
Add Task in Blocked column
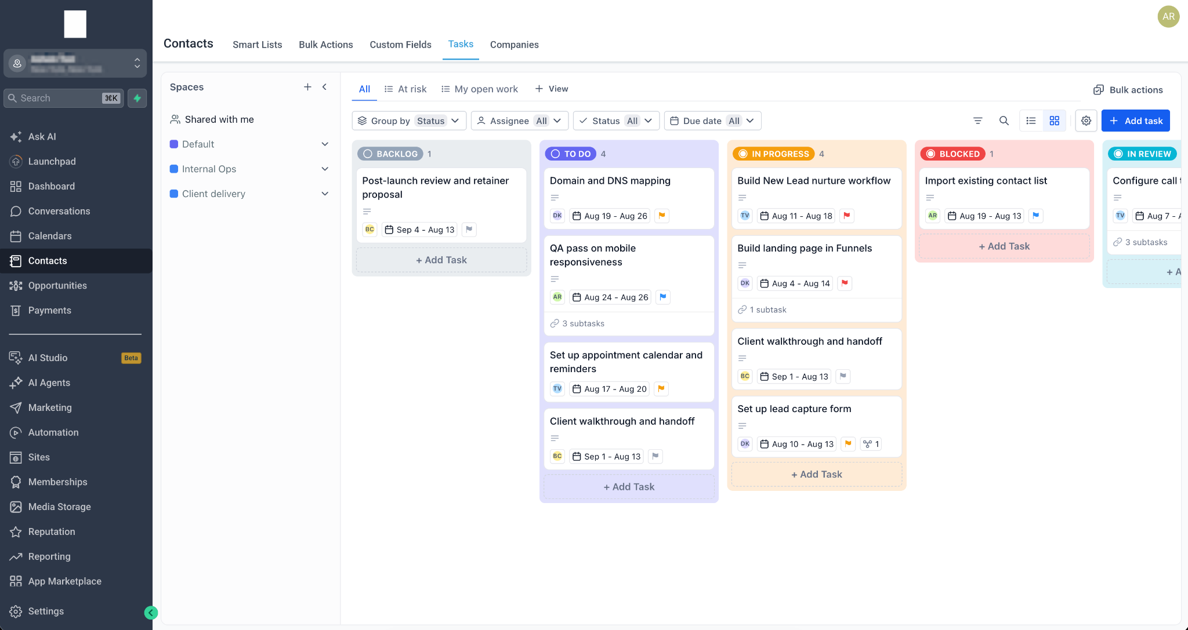(1004, 246)
